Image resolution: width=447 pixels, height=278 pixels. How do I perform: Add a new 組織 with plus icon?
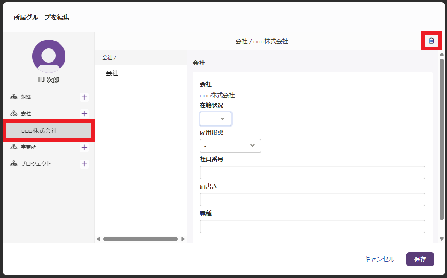[x=84, y=97]
